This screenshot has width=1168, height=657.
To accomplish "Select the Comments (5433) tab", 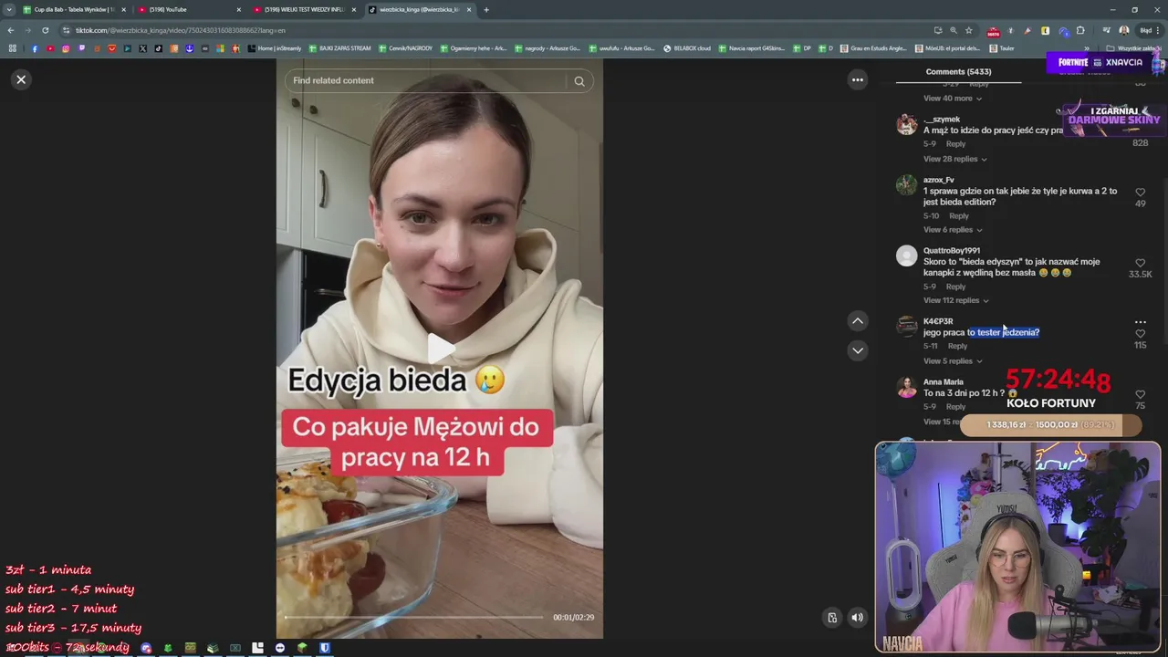I will click(958, 71).
